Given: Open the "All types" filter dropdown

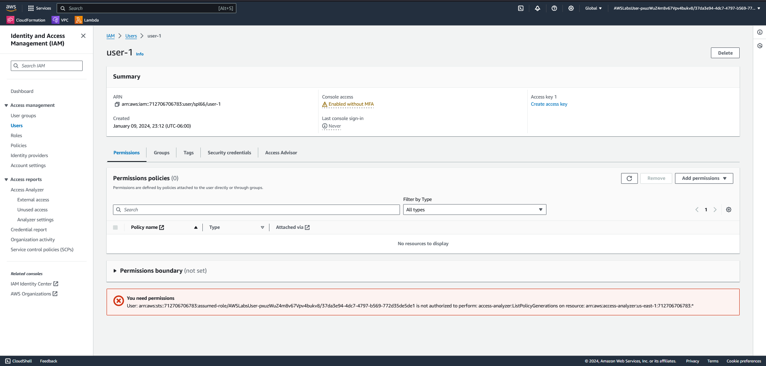Looking at the screenshot, I should coord(474,209).
